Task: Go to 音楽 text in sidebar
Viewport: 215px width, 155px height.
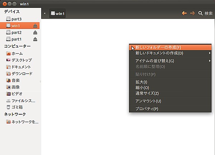Action: [x=16, y=80]
